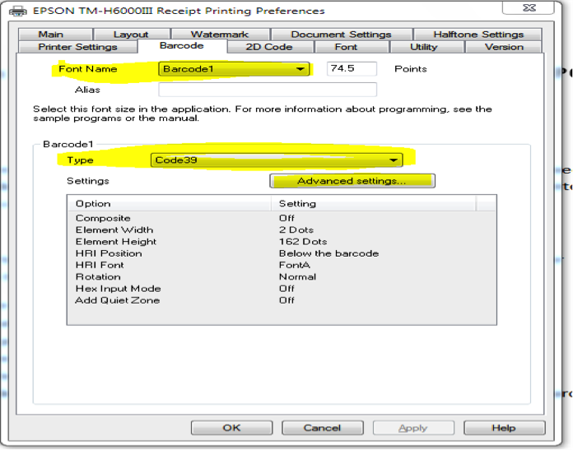The height and width of the screenshot is (450, 573).
Task: Select the Hex Input Mode row
Action: tap(282, 288)
